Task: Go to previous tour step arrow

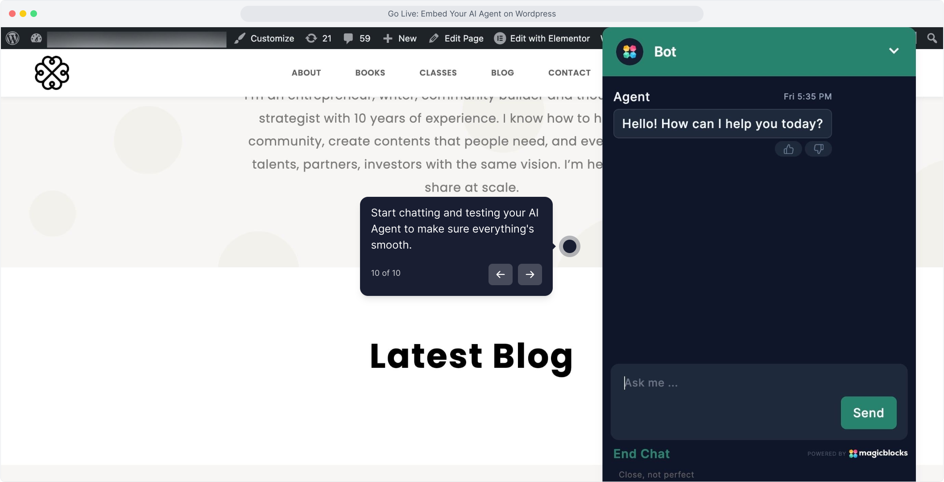Action: tap(500, 274)
